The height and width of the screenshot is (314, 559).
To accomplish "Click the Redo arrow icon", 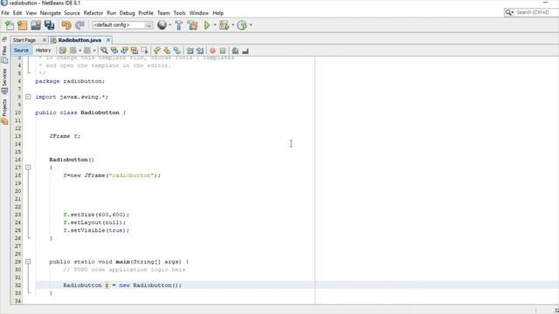I will coord(79,25).
